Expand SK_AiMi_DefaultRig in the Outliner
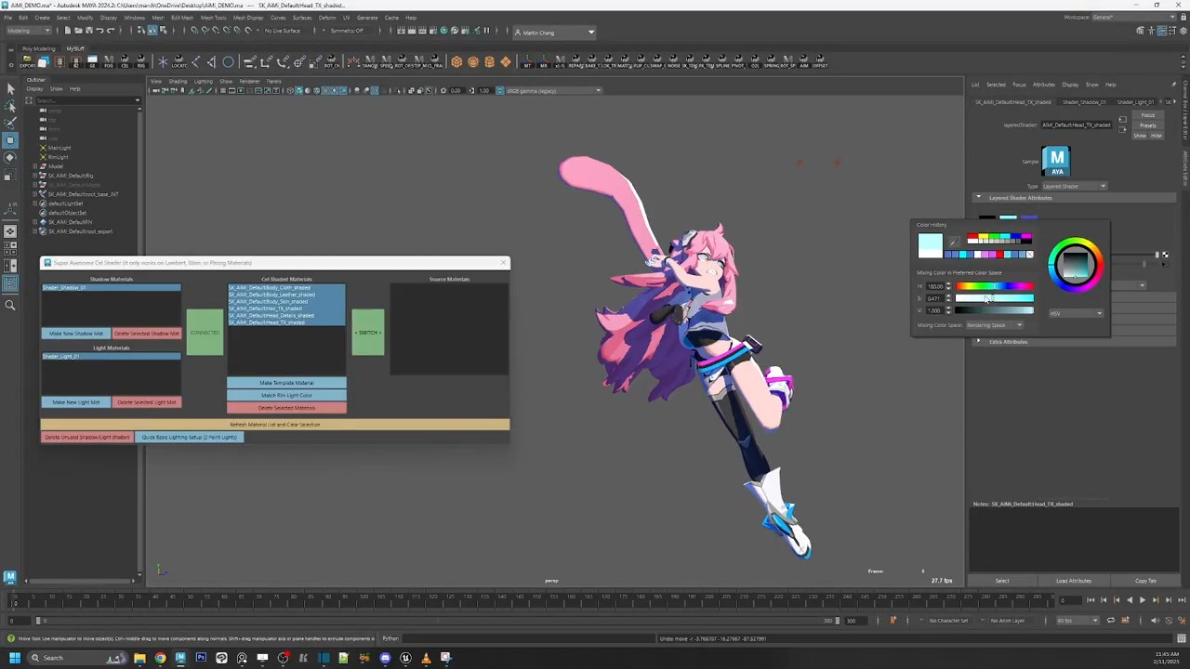The height and width of the screenshot is (669, 1190). click(x=35, y=176)
